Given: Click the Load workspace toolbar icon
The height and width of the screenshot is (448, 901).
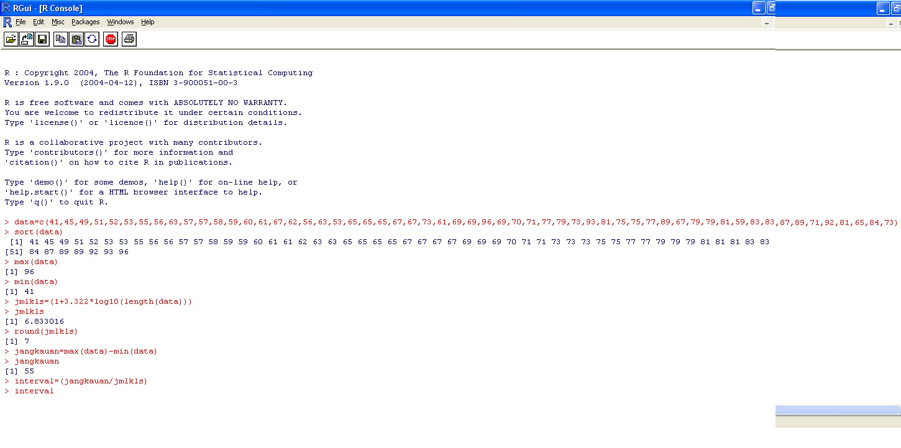Looking at the screenshot, I should [27, 39].
